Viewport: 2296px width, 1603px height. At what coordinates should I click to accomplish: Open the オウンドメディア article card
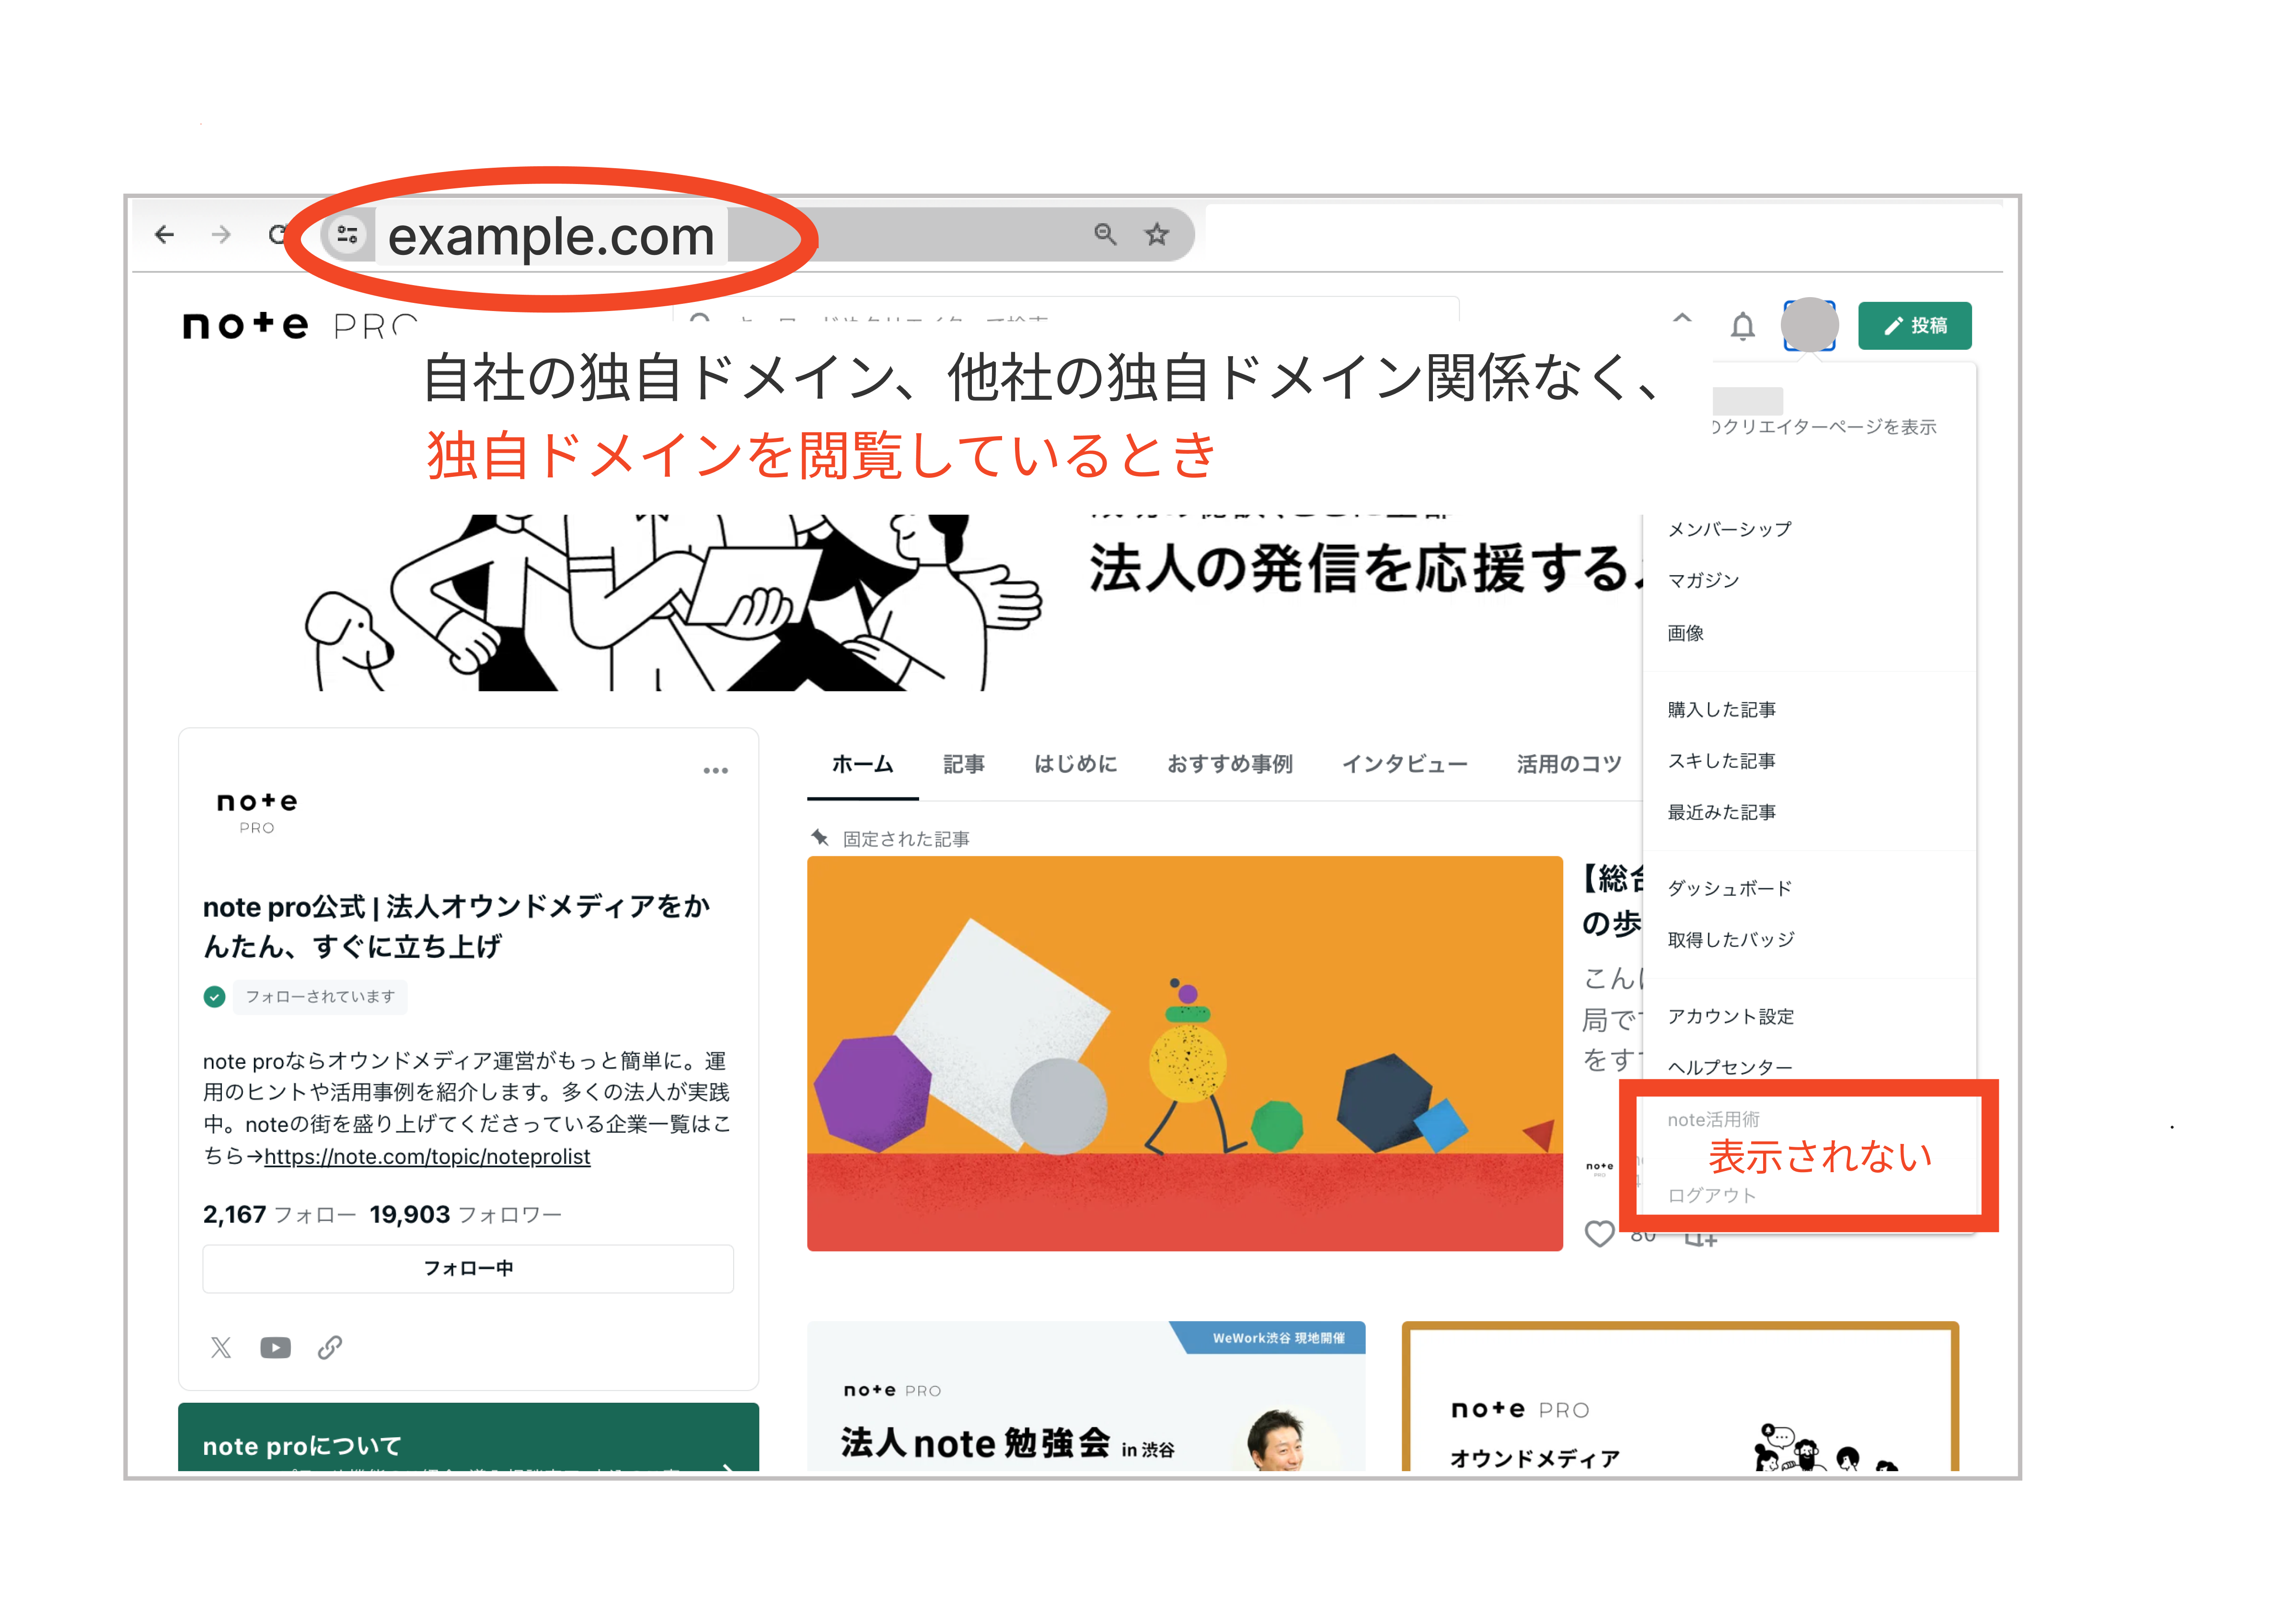(x=1680, y=1396)
